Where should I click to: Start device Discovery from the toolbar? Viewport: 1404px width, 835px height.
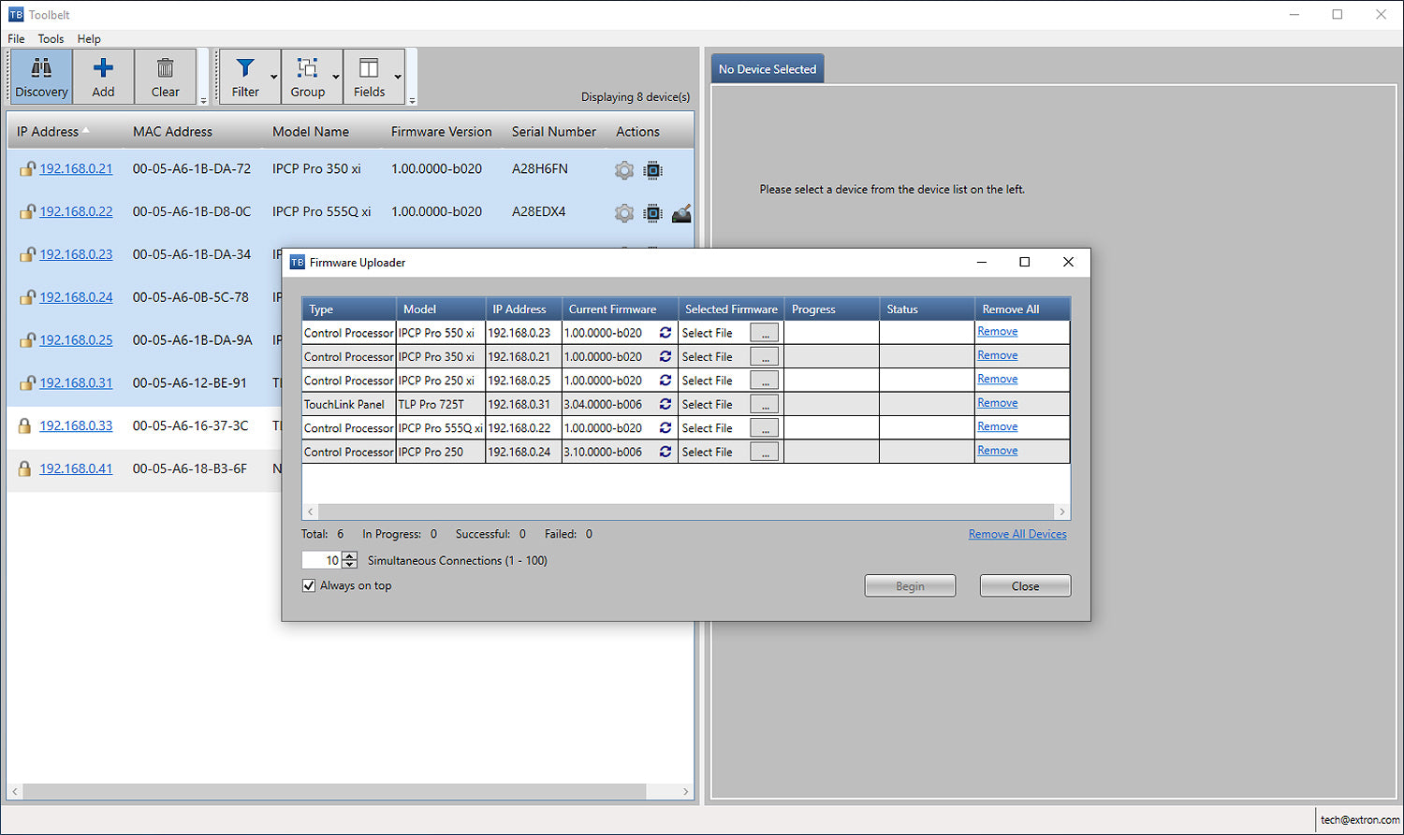tap(41, 77)
